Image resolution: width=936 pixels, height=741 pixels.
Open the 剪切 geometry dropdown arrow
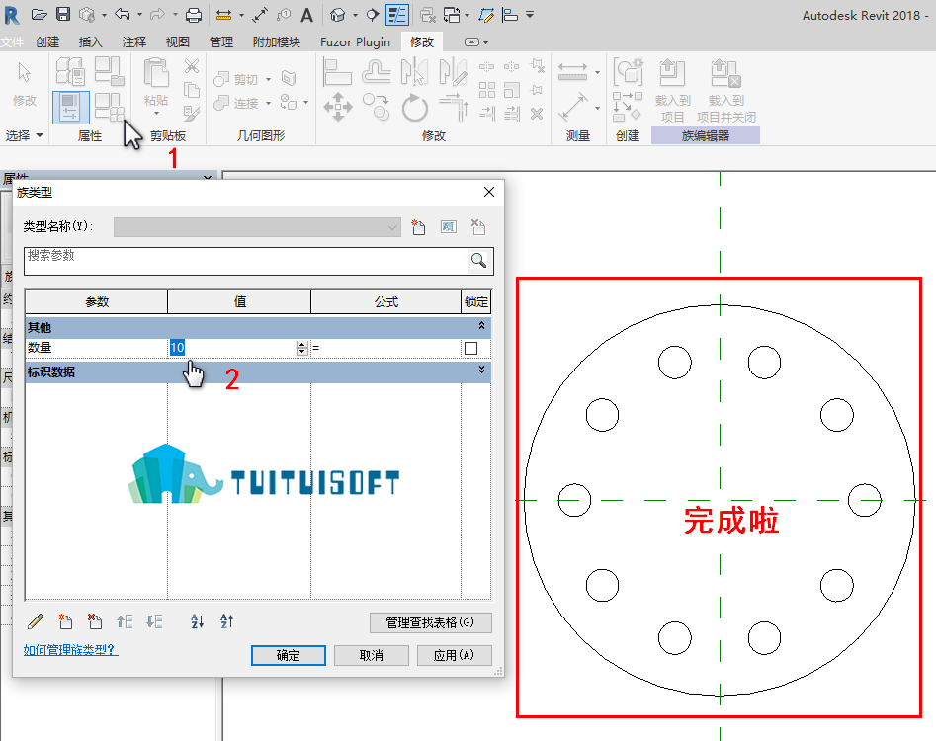269,79
